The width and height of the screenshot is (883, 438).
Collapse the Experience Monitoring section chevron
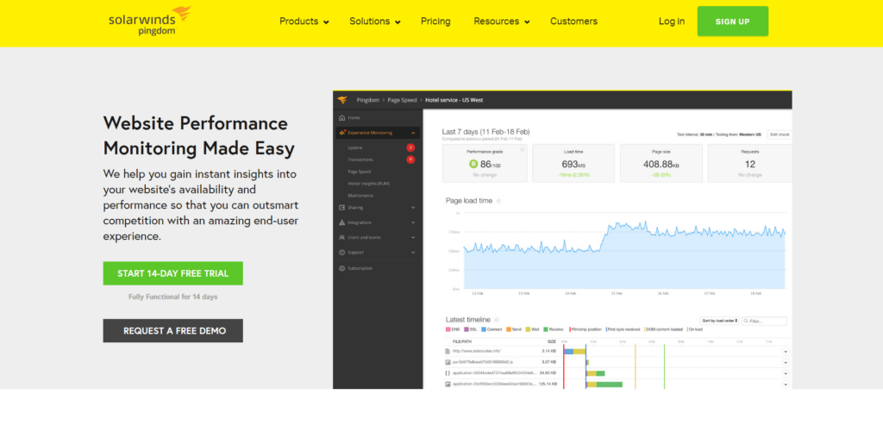413,133
